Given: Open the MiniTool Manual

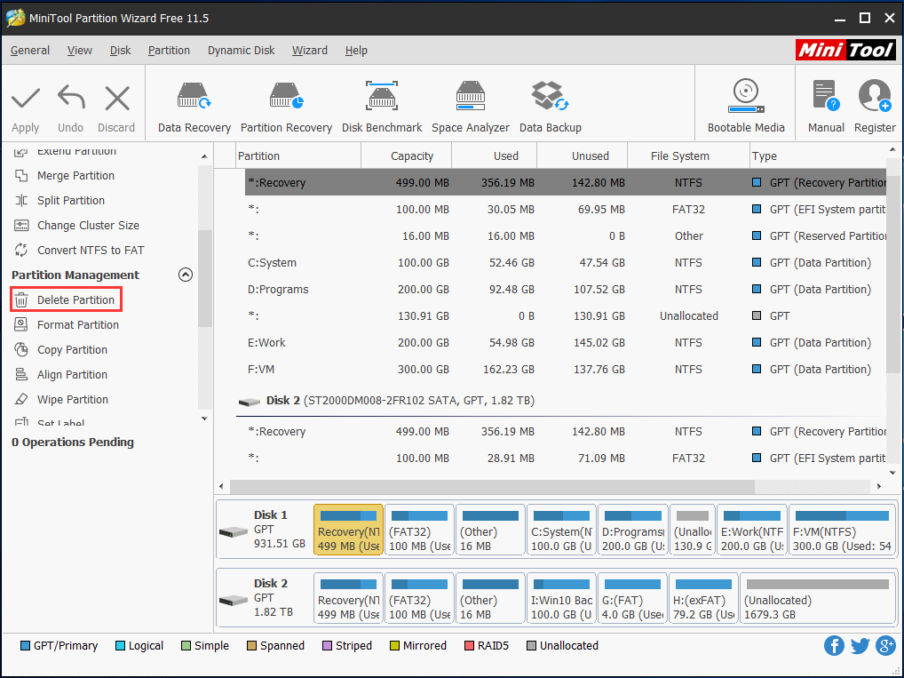Looking at the screenshot, I should [825, 102].
